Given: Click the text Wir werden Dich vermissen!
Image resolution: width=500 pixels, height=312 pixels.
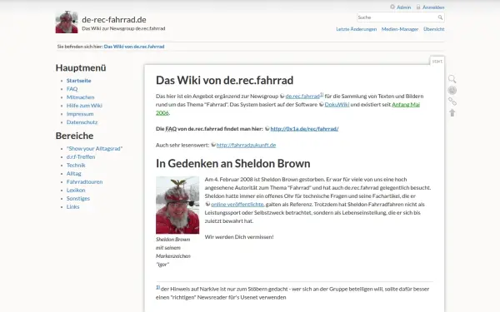Looking at the screenshot, I should 239,237.
